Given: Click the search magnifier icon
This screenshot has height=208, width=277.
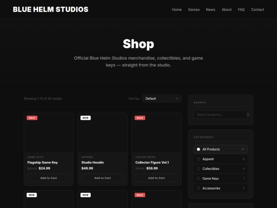Looking at the screenshot, I should [248, 115].
